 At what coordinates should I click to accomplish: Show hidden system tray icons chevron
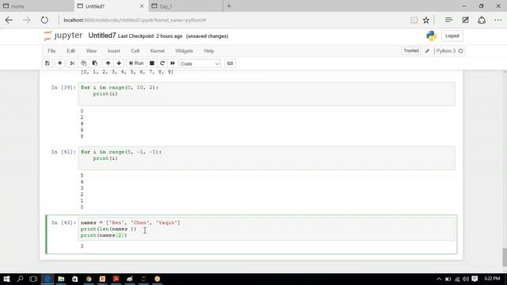439,279
